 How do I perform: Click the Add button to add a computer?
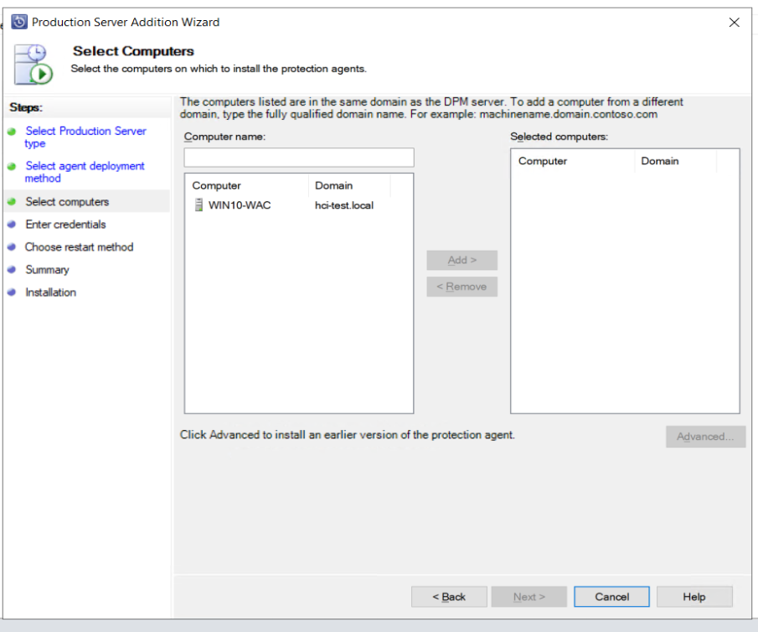coord(462,260)
